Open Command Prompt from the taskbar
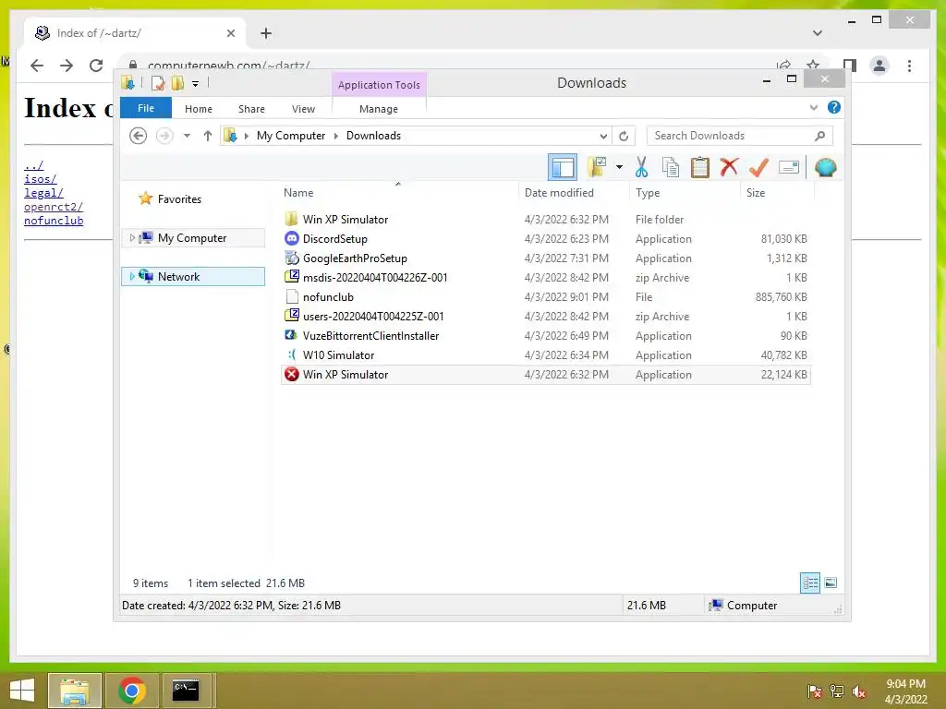The height and width of the screenshot is (709, 946). (x=186, y=691)
